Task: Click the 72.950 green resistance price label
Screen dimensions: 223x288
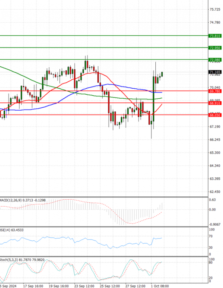Action: (215, 48)
